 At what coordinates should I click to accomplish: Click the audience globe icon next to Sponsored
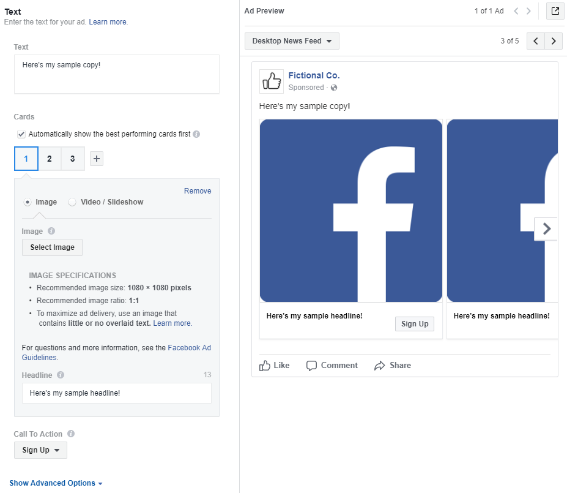click(333, 88)
